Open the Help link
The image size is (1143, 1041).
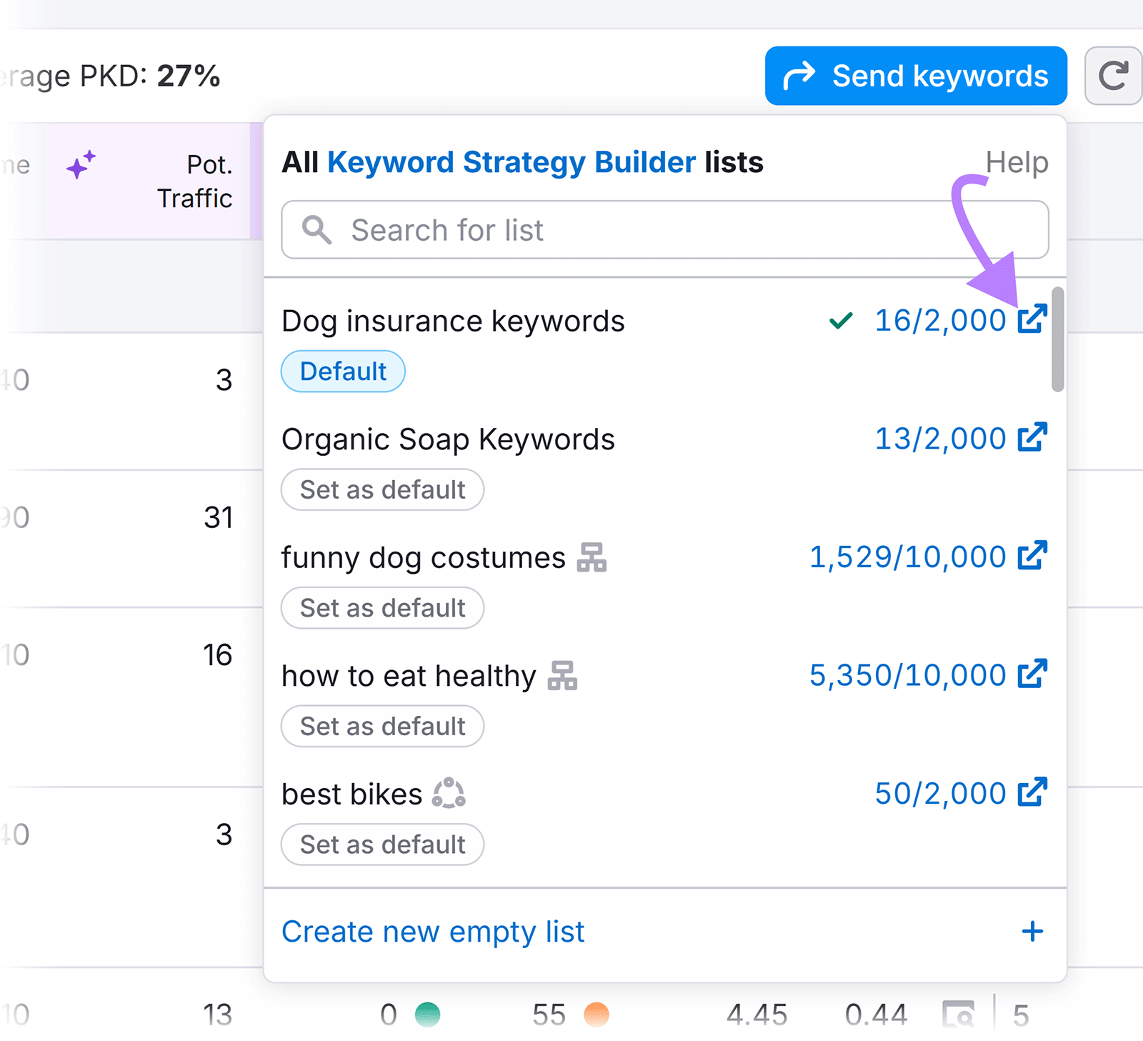pos(1017,162)
